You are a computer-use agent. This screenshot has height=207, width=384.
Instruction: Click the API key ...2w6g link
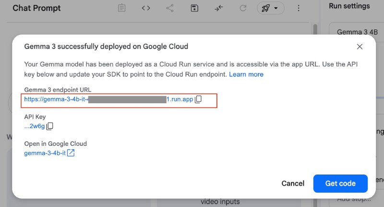pos(35,126)
